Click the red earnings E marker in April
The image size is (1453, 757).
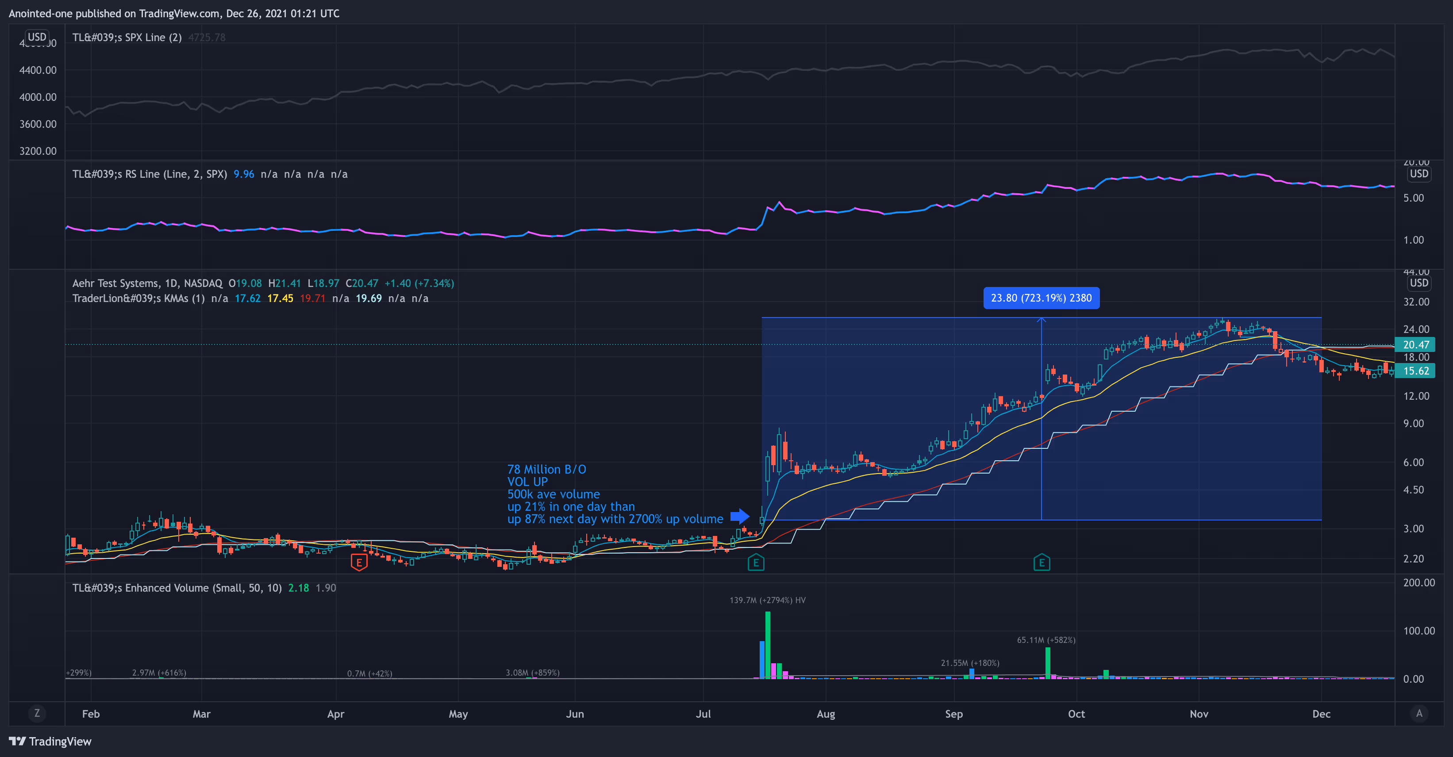(x=359, y=562)
